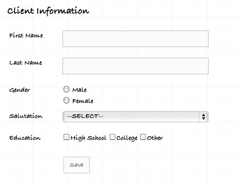Screen dimensions: 242x184
Task: Click the 'High School' label text
Action: tap(89, 138)
